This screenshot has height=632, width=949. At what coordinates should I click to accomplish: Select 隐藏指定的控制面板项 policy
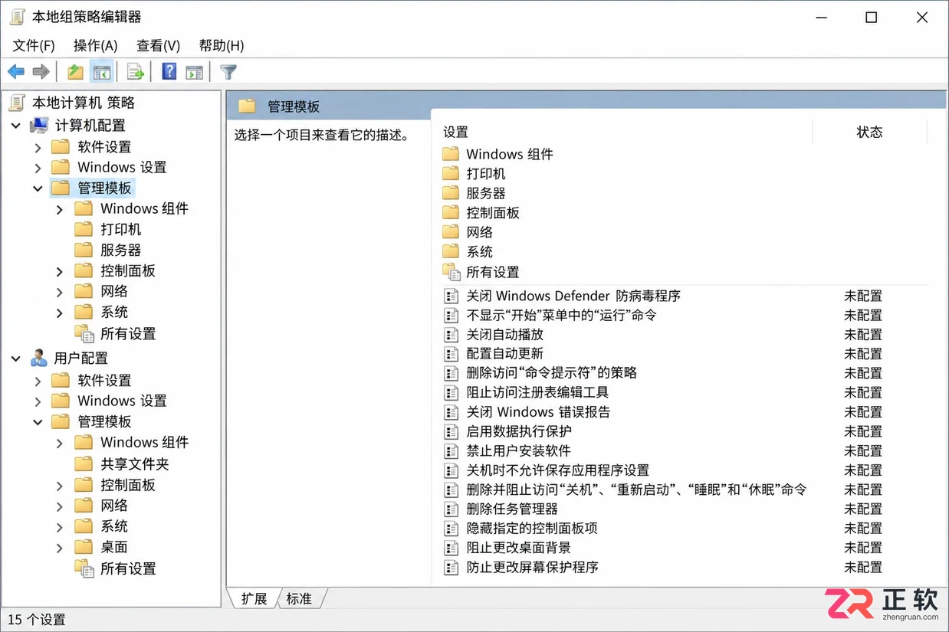[532, 528]
